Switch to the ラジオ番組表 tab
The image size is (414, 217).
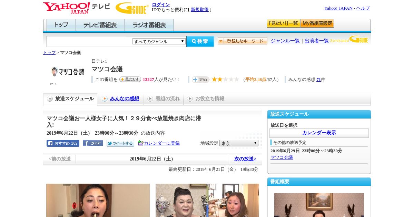(149, 25)
